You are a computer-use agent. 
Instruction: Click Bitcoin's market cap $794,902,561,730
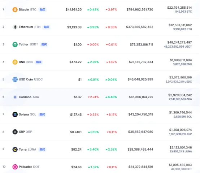tap(140, 9)
